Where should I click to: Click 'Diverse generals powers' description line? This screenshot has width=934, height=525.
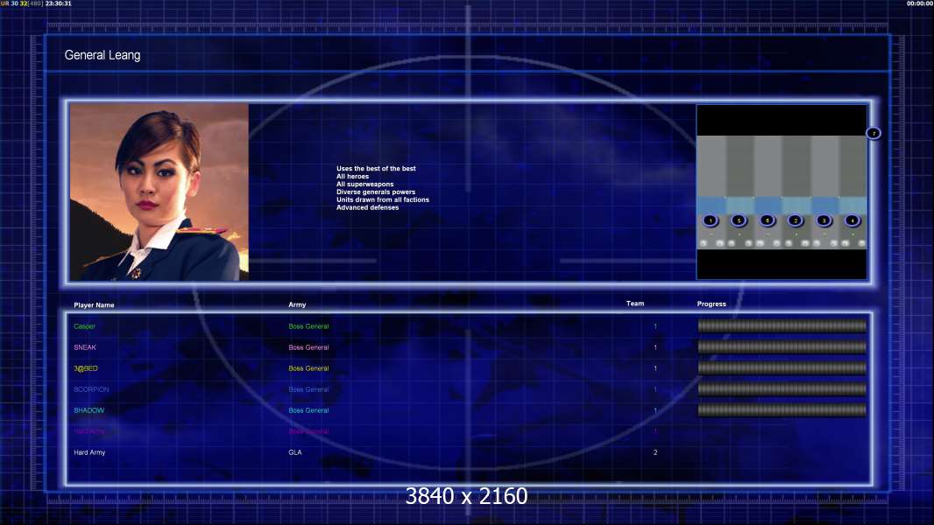click(376, 192)
